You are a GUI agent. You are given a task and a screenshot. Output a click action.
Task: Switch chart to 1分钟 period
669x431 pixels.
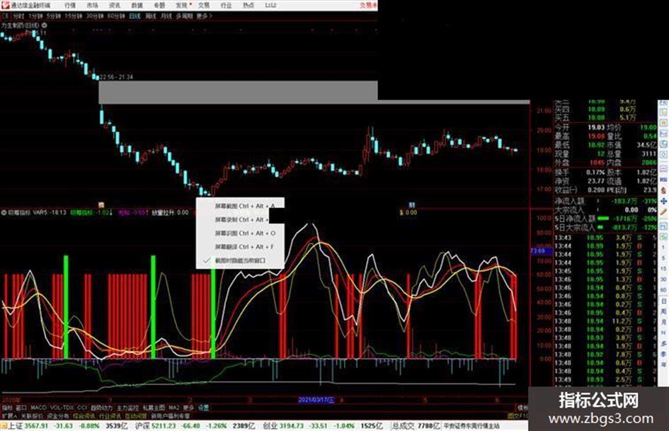click(x=35, y=16)
